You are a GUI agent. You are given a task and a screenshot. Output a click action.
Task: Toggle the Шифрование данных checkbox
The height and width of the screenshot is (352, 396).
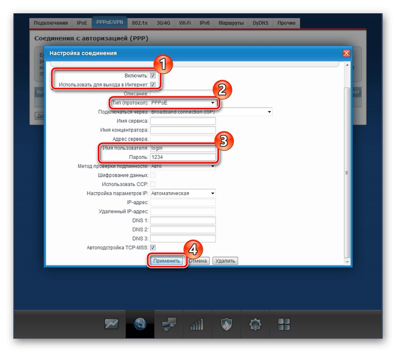coord(153,175)
